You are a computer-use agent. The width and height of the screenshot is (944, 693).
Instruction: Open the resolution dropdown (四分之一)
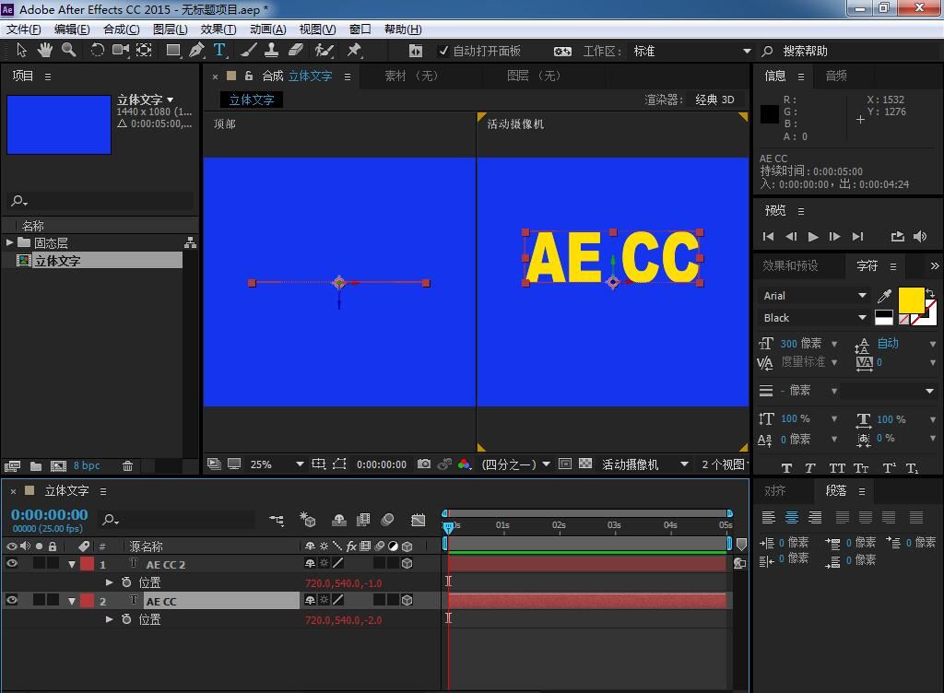515,464
